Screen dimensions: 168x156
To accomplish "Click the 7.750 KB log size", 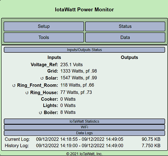I will (x=151, y=145).
